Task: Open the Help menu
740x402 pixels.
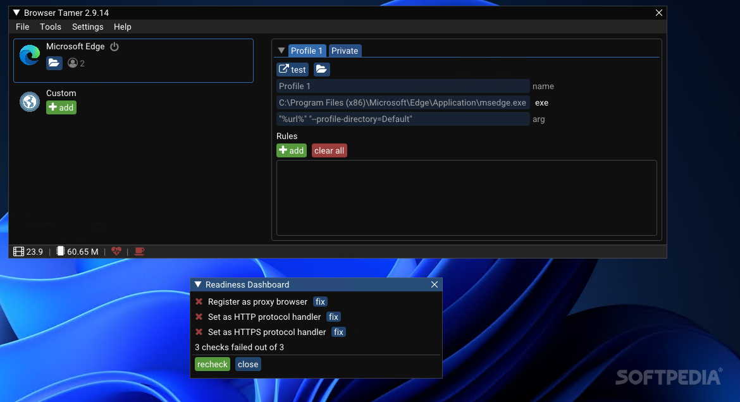Action: click(x=122, y=27)
